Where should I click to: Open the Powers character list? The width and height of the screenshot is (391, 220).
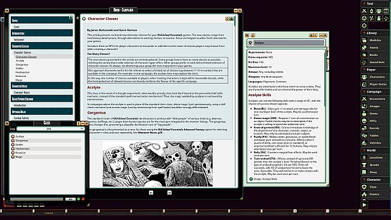375,194
